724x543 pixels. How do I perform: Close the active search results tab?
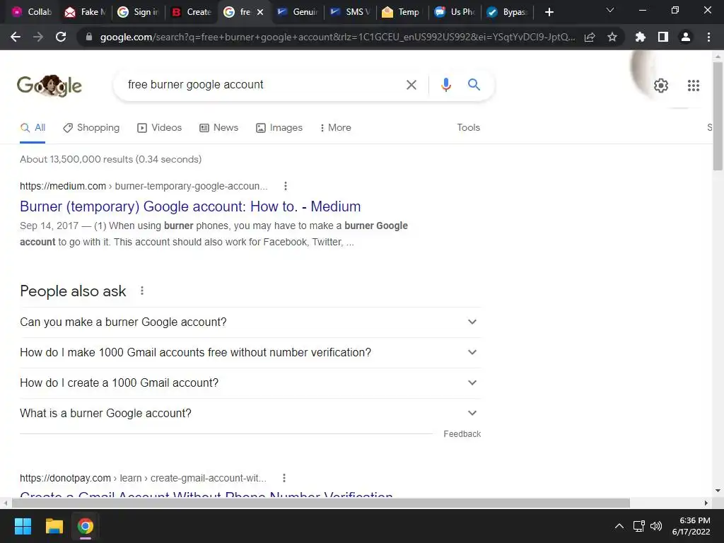click(260, 12)
